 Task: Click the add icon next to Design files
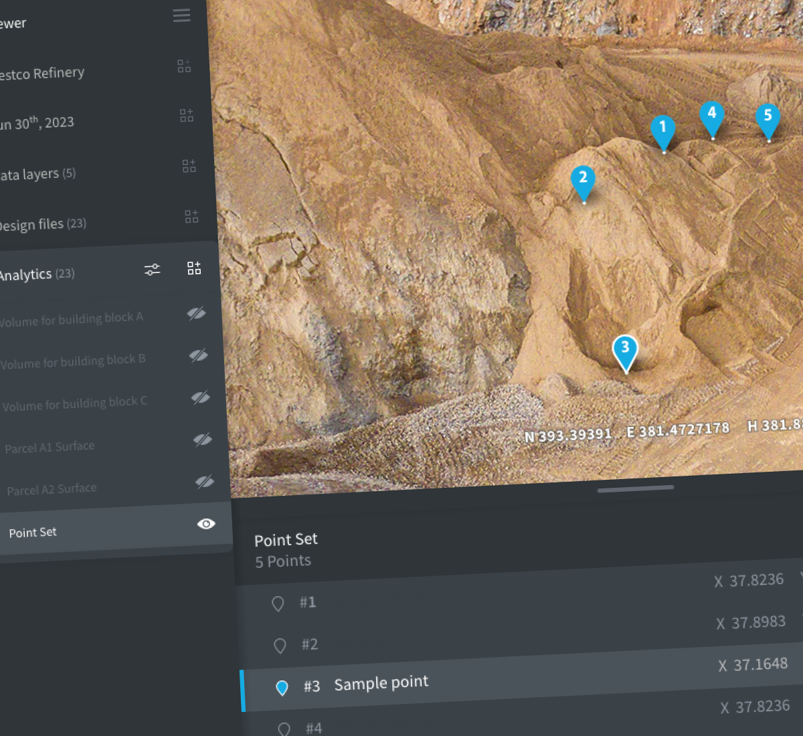coord(191,215)
